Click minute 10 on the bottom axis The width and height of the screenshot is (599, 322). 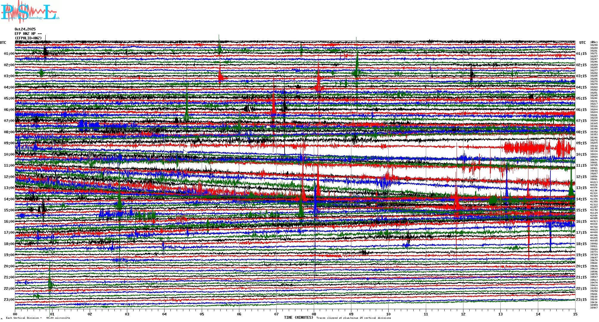pyautogui.click(x=388, y=314)
